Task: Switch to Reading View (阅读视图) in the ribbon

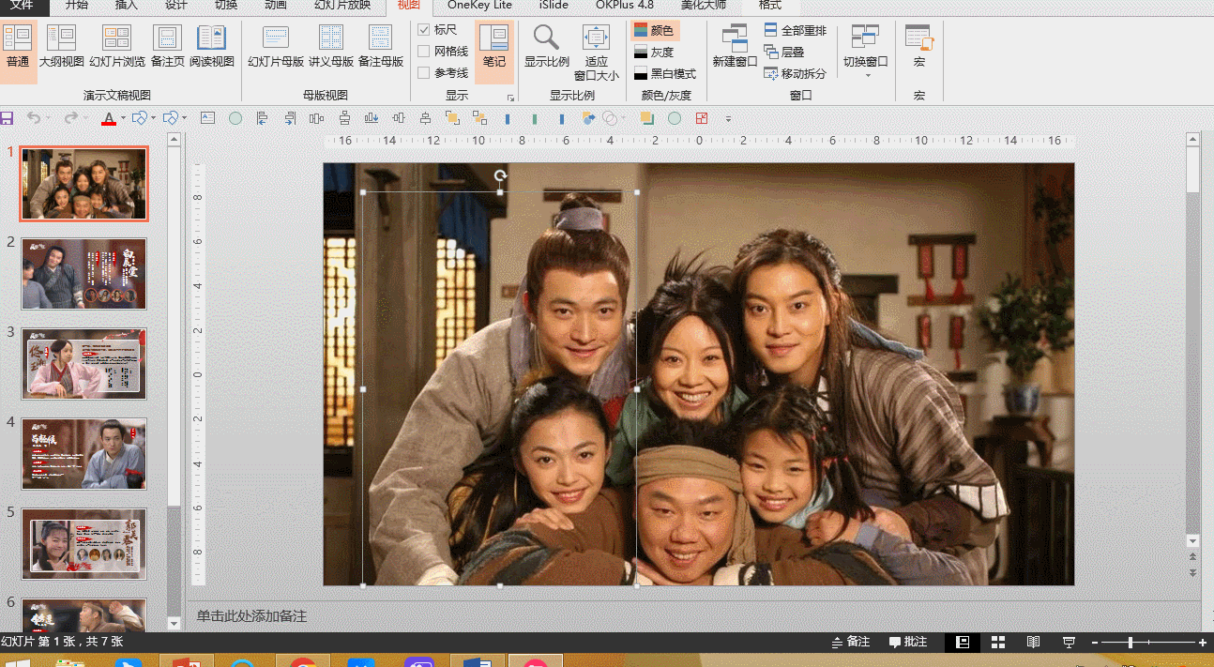Action: (x=212, y=47)
